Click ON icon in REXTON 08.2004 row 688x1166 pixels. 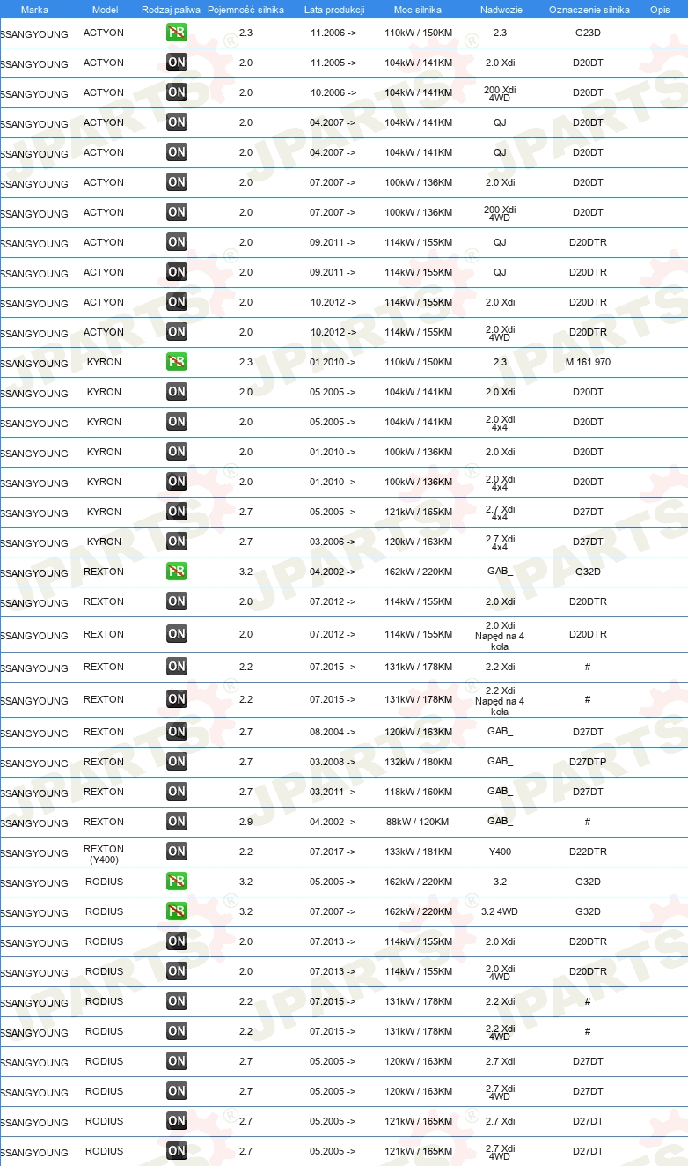pyautogui.click(x=177, y=732)
